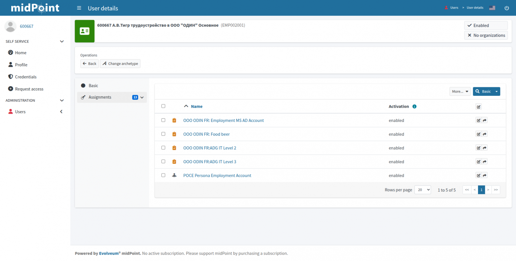Image resolution: width=516 pixels, height=261 pixels.
Task: Edit the POCE Persona Employment Account assignment
Action: pyautogui.click(x=479, y=175)
